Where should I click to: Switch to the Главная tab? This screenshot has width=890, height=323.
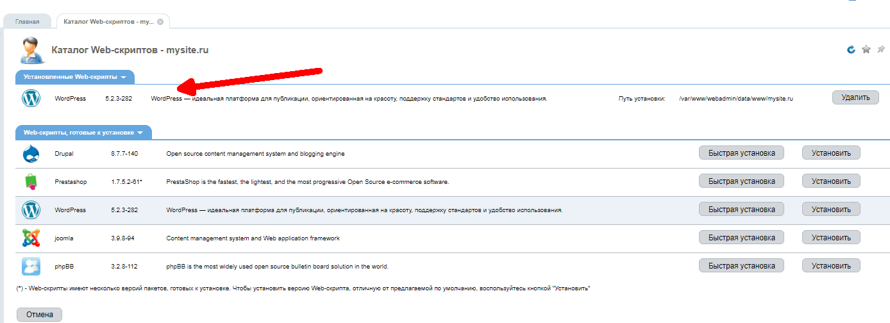28,22
